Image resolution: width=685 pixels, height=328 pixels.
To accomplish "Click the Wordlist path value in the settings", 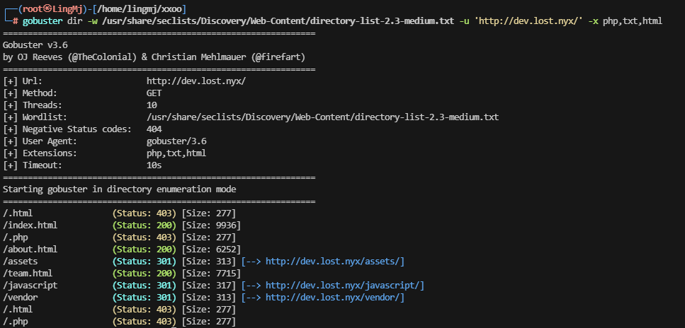I will pyautogui.click(x=322, y=117).
